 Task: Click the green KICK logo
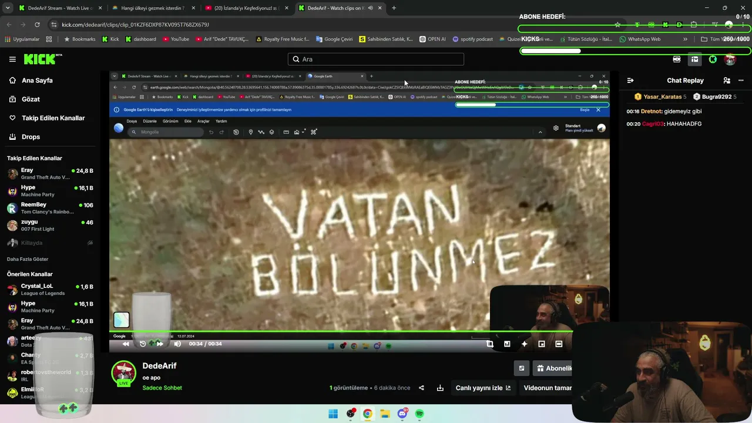(x=42, y=59)
